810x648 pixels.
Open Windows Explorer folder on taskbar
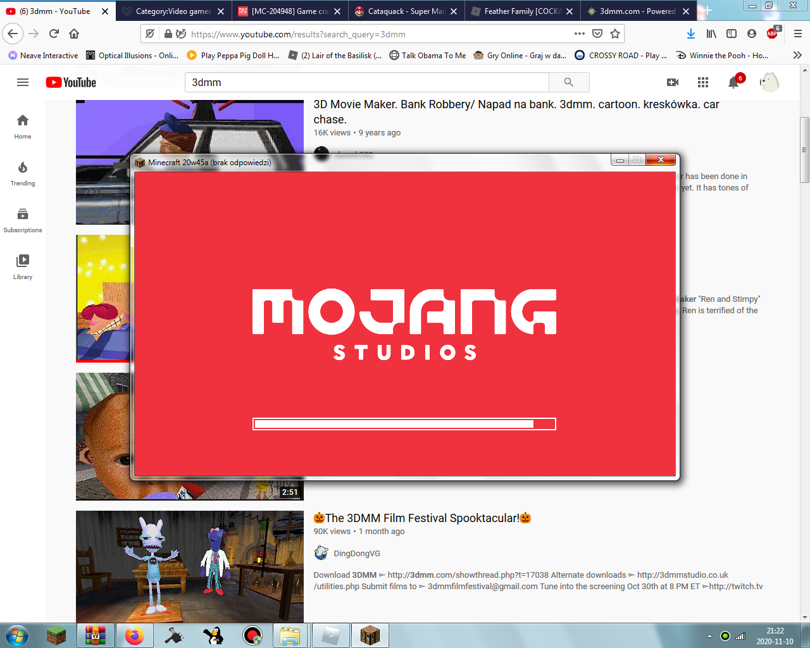290,635
